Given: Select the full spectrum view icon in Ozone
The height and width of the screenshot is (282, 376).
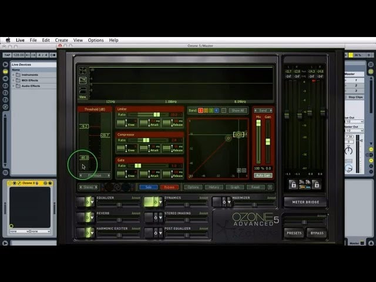Looking at the screenshot, I should click(83, 70).
